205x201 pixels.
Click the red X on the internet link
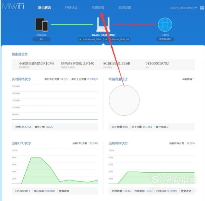134,25
